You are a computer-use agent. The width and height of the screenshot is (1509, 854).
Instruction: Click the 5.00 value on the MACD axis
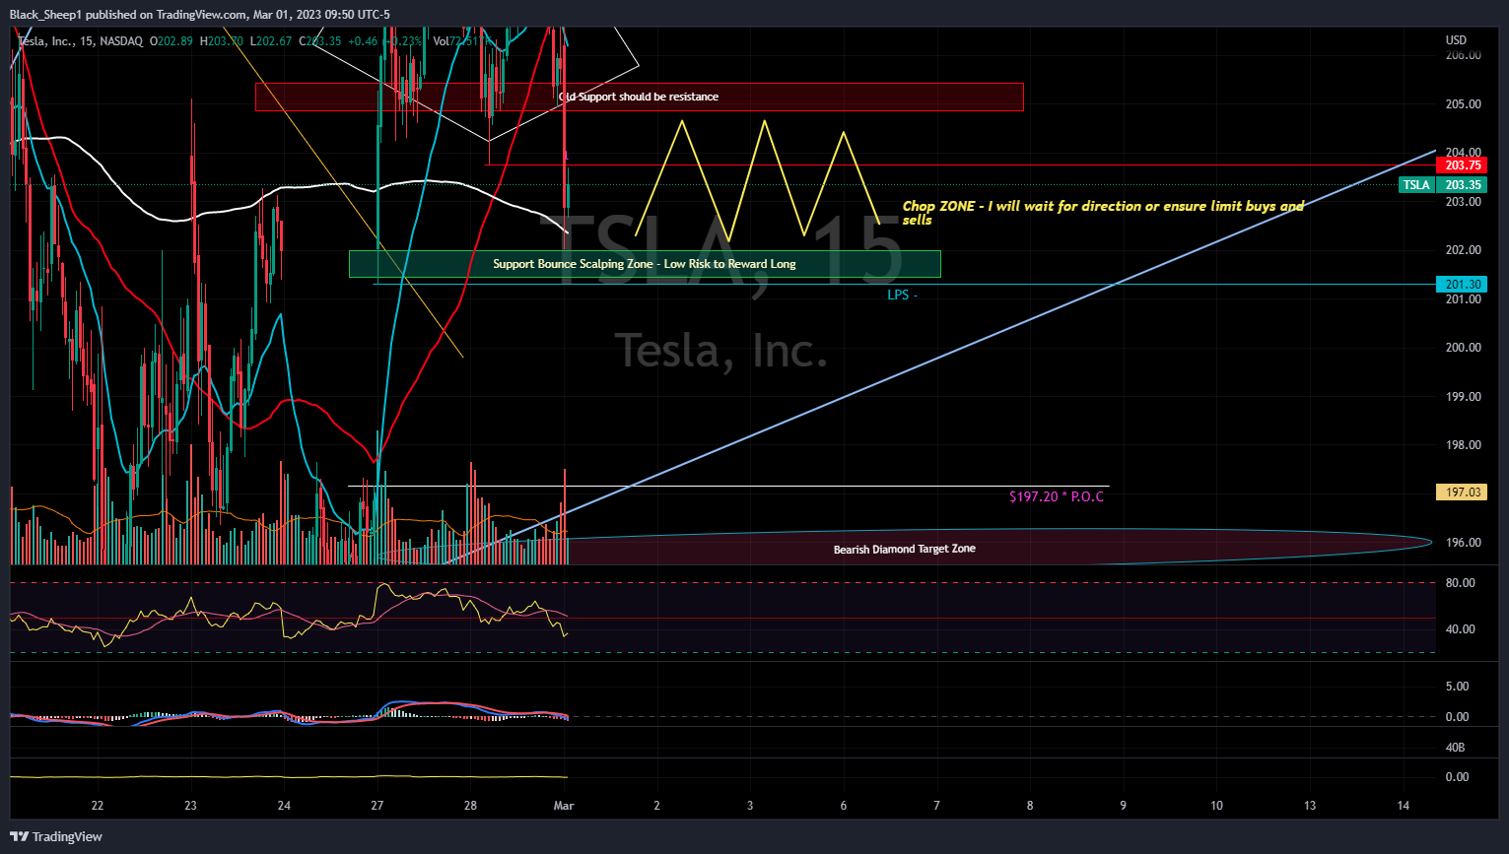click(x=1457, y=687)
